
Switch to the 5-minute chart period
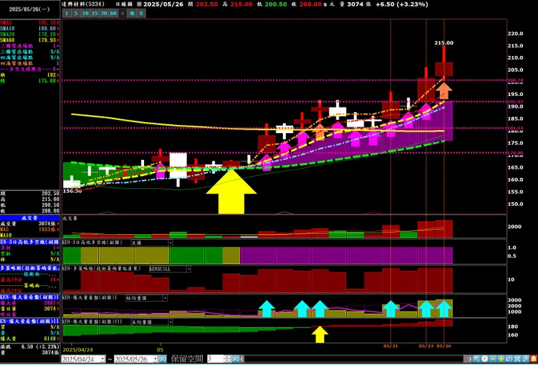click(x=75, y=13)
